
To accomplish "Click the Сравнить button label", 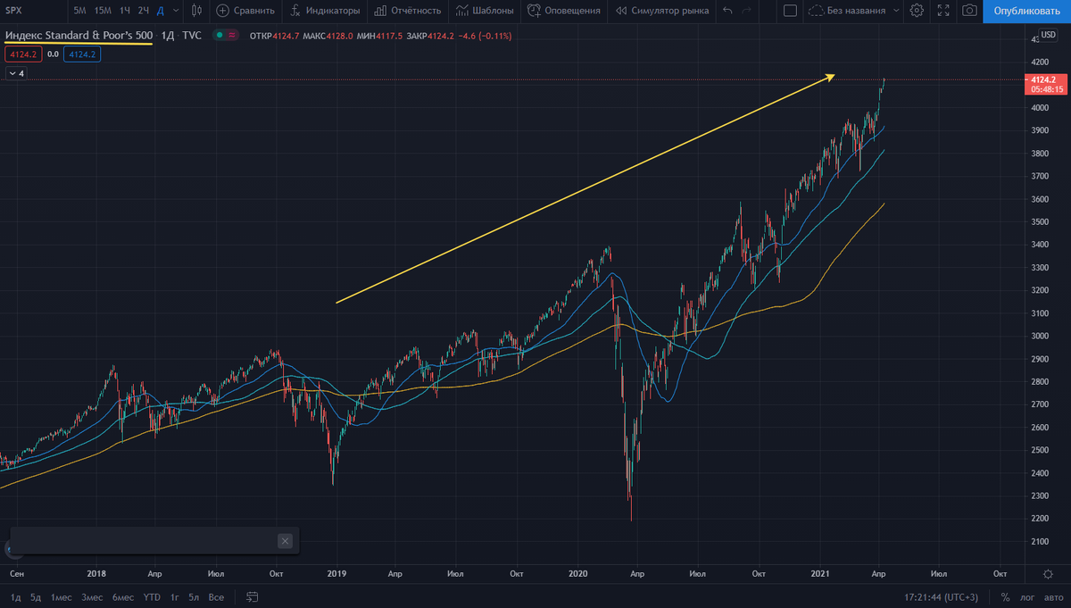I will point(254,11).
